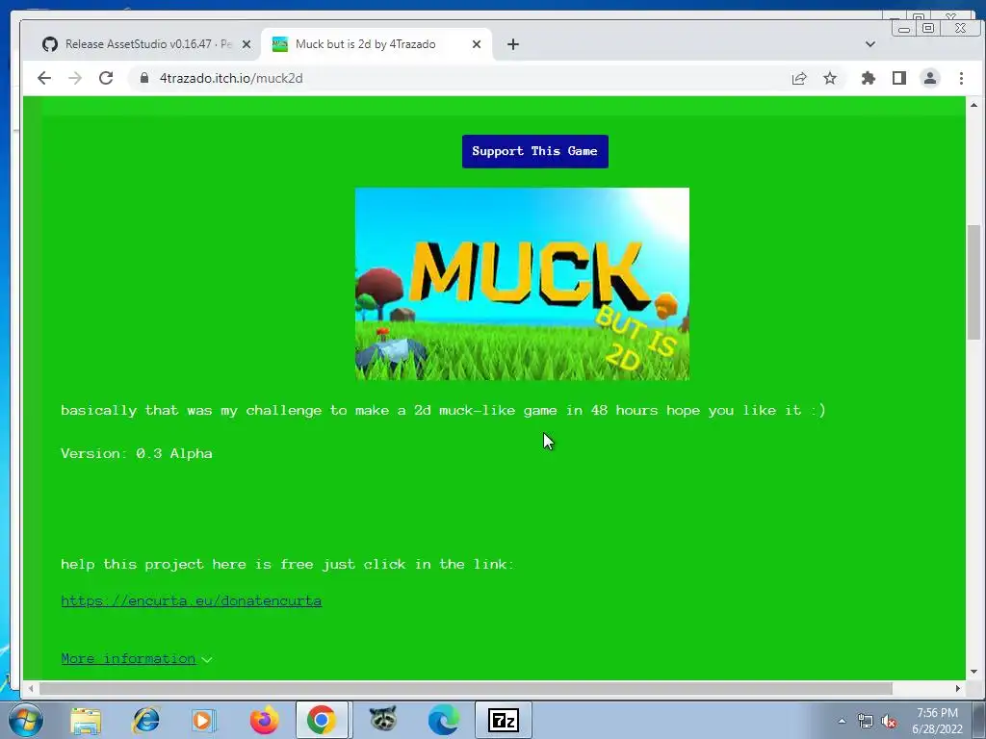Image resolution: width=986 pixels, height=739 pixels.
Task: Open network status tray icon
Action: click(866, 722)
